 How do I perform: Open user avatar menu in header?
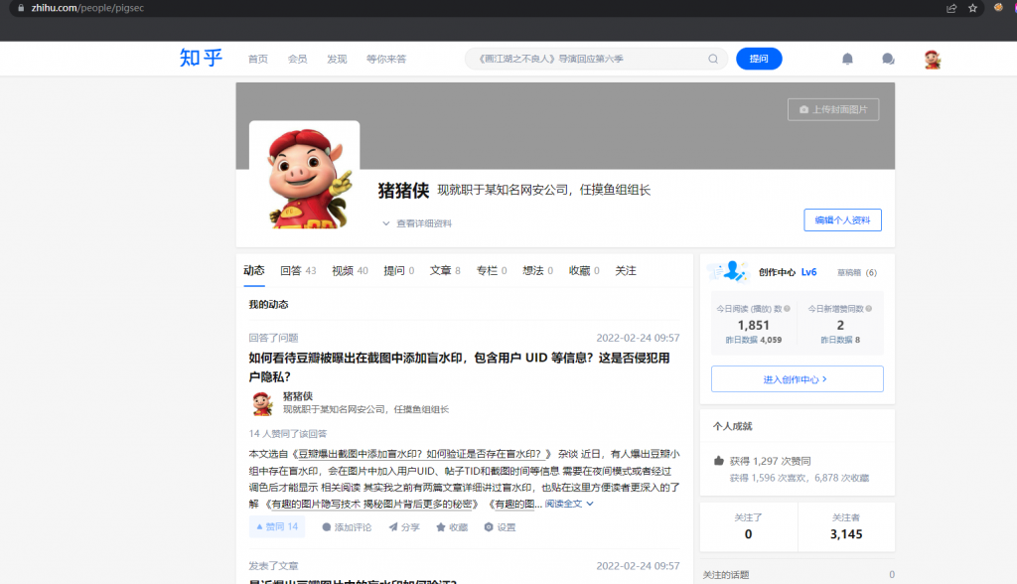click(932, 59)
